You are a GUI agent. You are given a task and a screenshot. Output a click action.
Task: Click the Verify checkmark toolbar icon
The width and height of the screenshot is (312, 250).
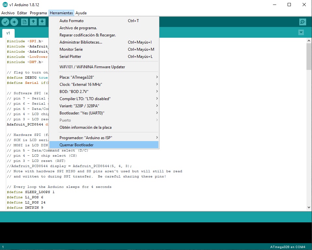point(6,22)
